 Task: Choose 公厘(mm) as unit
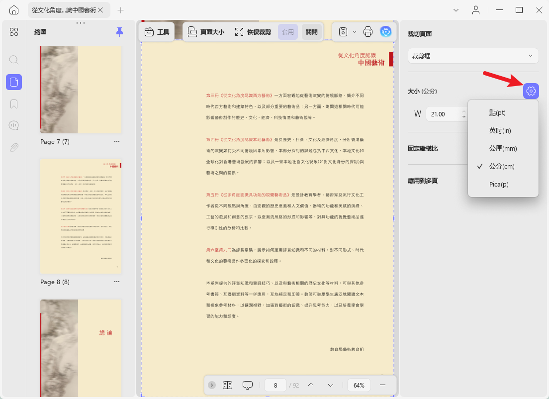coord(503,149)
